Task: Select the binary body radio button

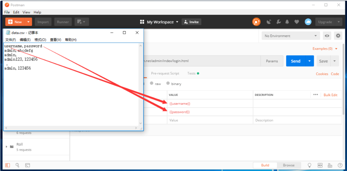Action: point(168,83)
